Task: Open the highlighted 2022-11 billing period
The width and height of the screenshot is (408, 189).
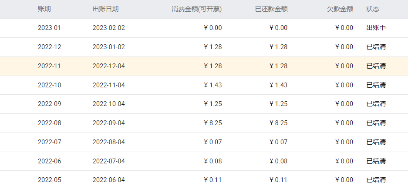Action: [x=50, y=66]
